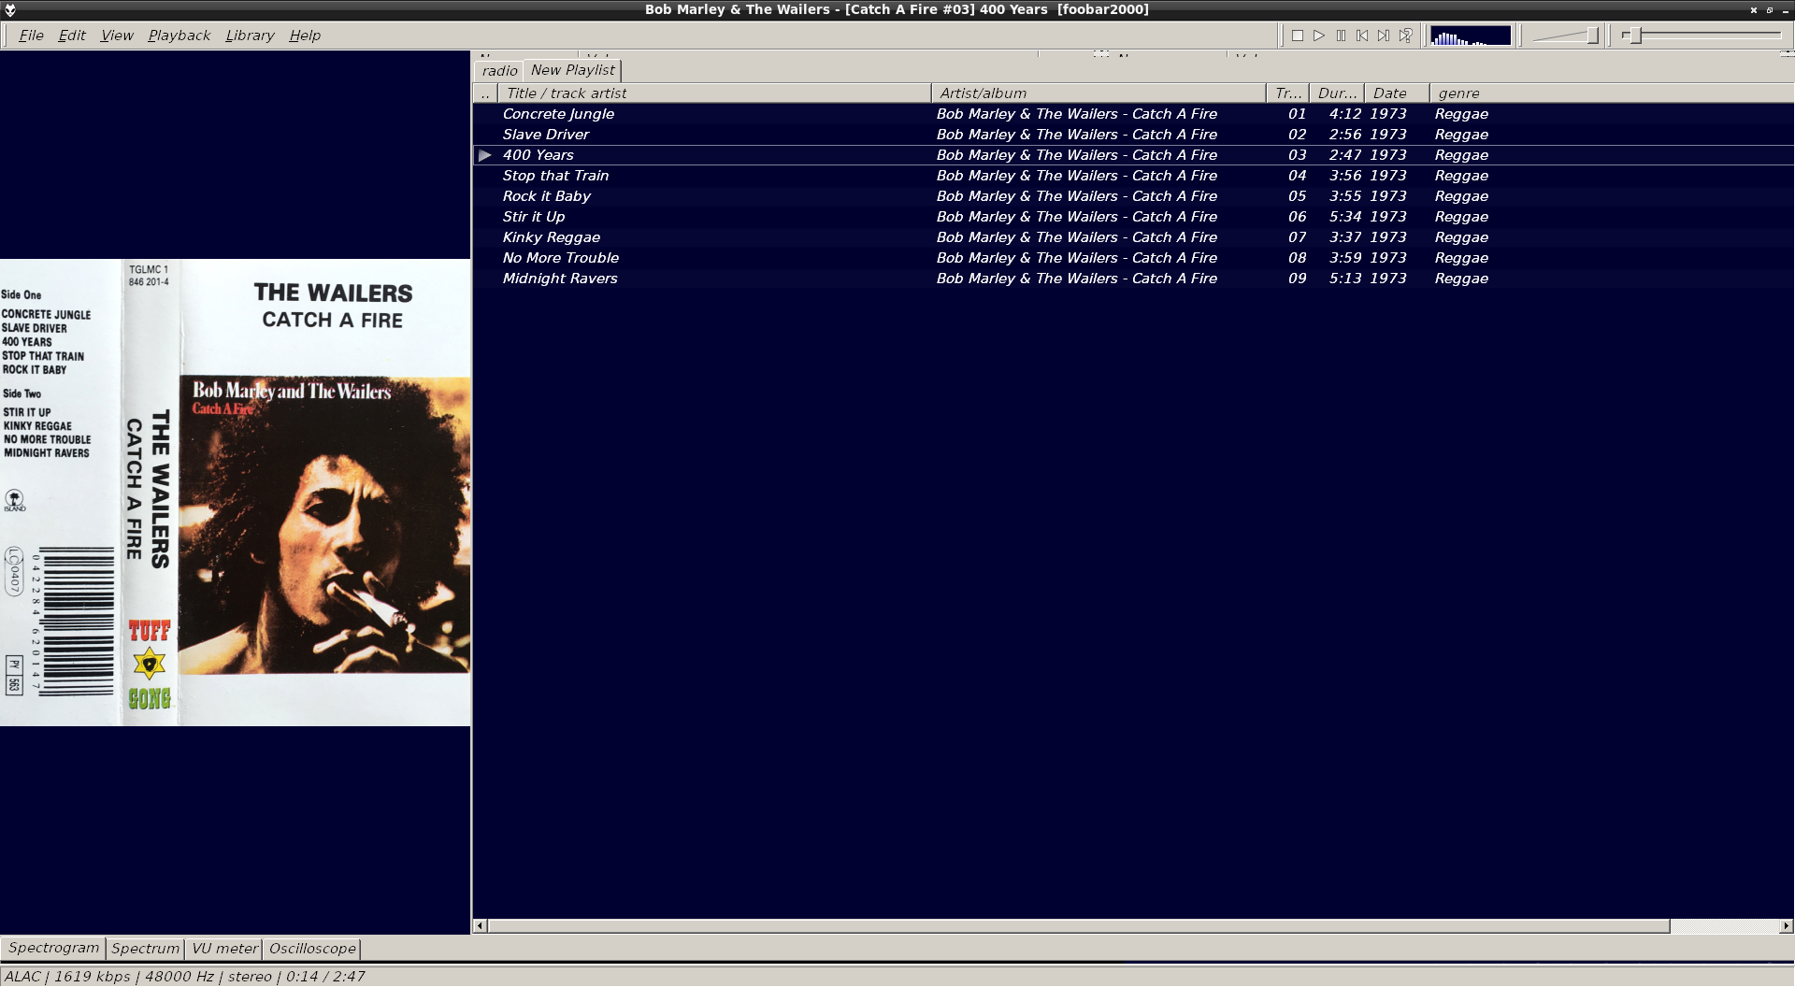The width and height of the screenshot is (1795, 987).
Task: Switch to the VU meter tab
Action: tap(224, 949)
